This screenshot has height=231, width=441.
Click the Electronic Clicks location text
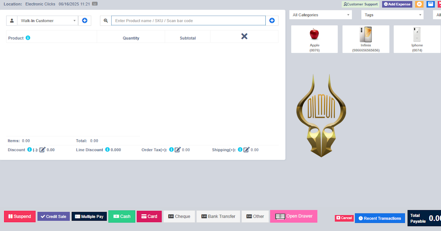(40, 4)
